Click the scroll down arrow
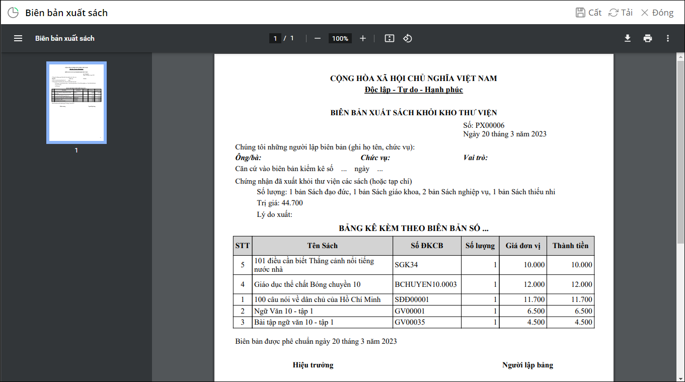The width and height of the screenshot is (685, 382). pos(680,377)
